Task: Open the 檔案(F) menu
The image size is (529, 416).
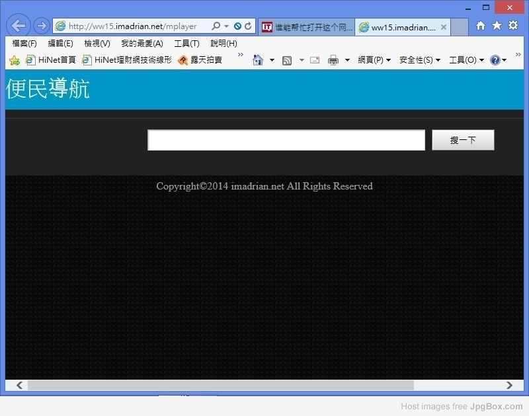Action: pos(24,44)
